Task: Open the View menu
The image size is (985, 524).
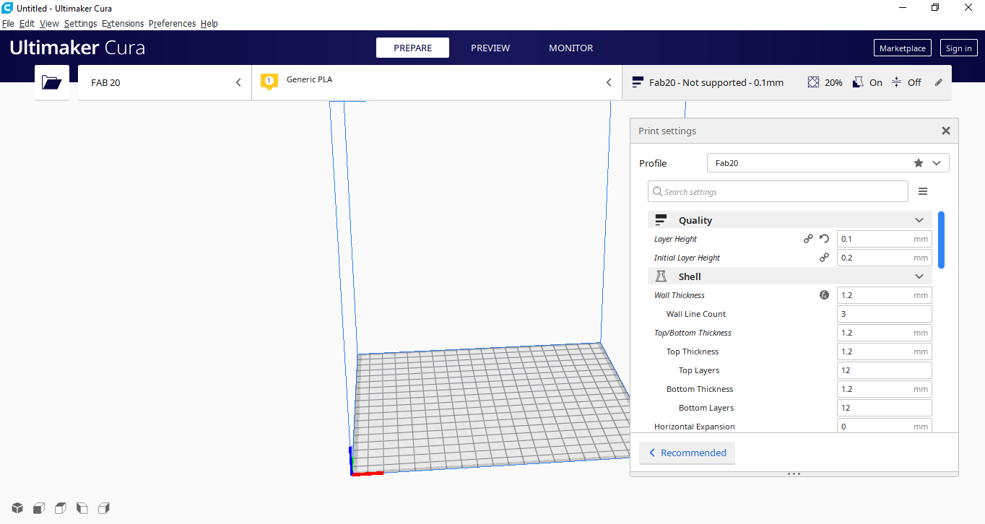Action: pyautogui.click(x=49, y=24)
